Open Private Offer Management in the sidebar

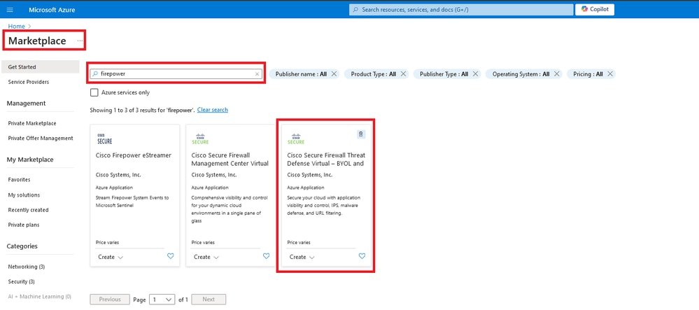click(41, 139)
